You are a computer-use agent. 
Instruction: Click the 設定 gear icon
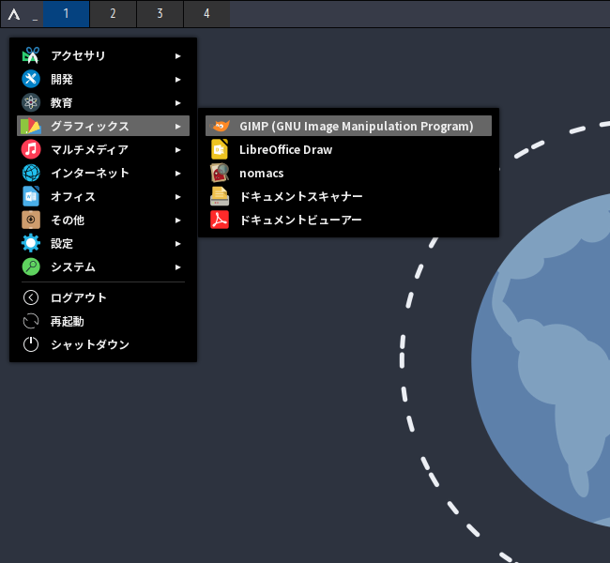tap(31, 243)
